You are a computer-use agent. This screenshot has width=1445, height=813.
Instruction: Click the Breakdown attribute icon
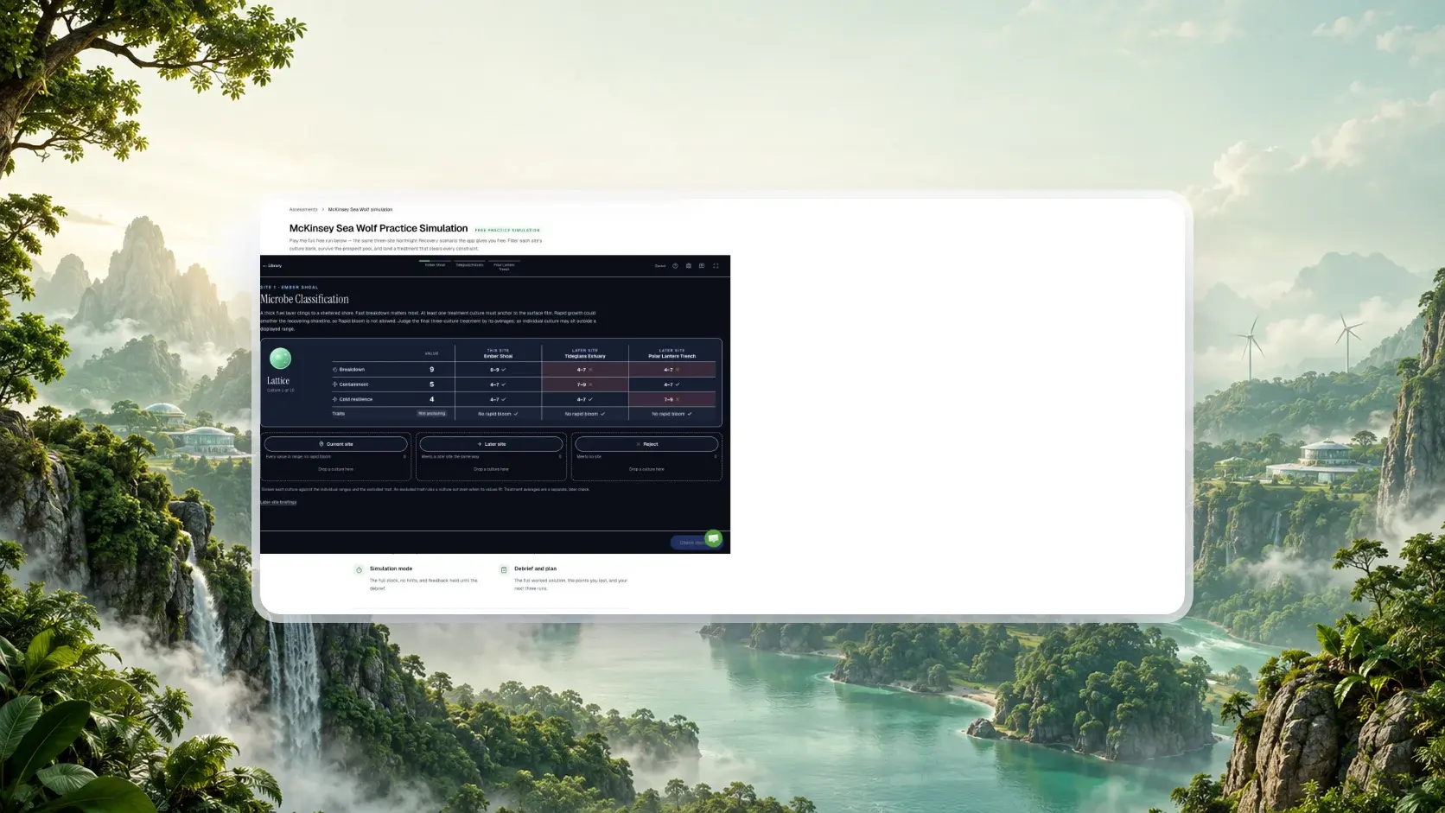[335, 370]
